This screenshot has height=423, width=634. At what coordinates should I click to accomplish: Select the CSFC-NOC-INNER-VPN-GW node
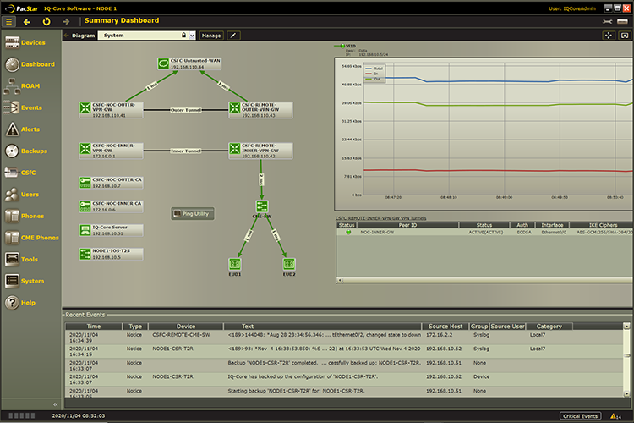click(112, 151)
